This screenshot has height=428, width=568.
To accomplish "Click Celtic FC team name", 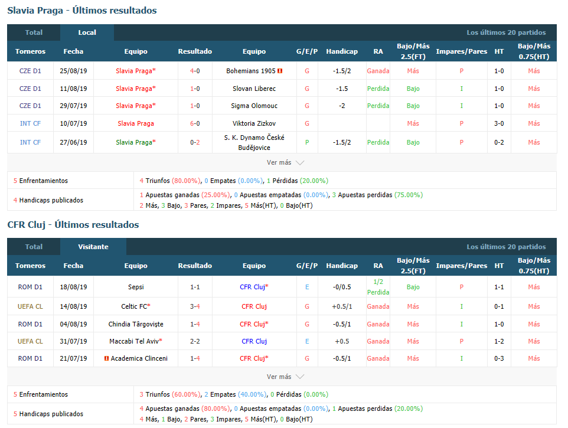I will tap(134, 307).
